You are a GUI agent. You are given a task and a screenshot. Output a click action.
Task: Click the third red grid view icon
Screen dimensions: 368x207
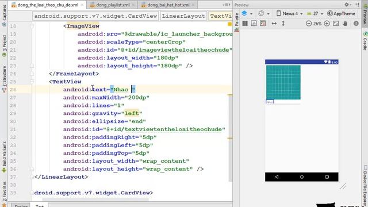point(263,24)
